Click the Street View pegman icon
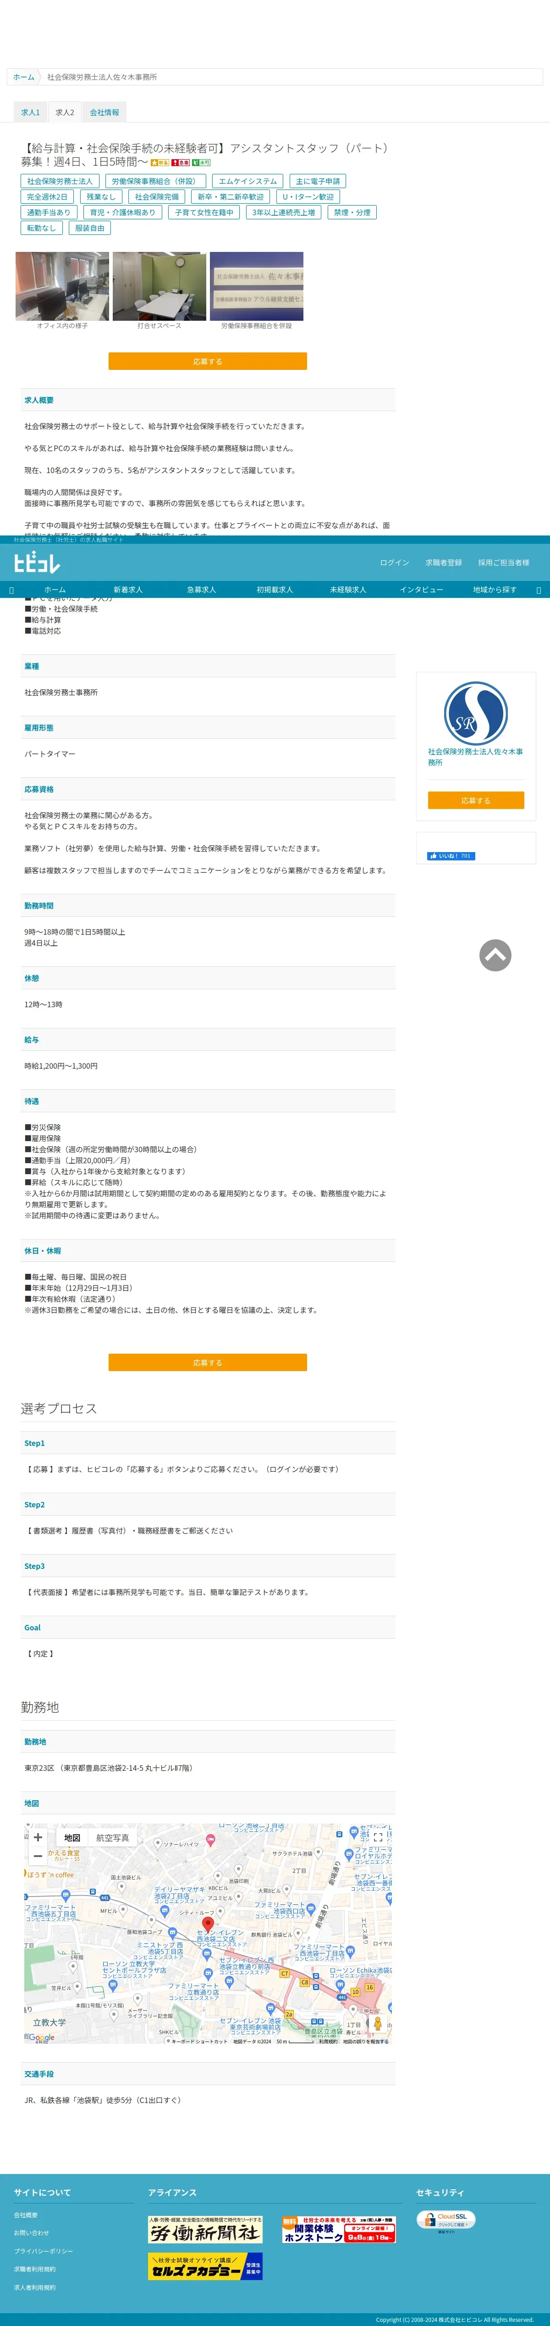The width and height of the screenshot is (550, 2326). (378, 2023)
